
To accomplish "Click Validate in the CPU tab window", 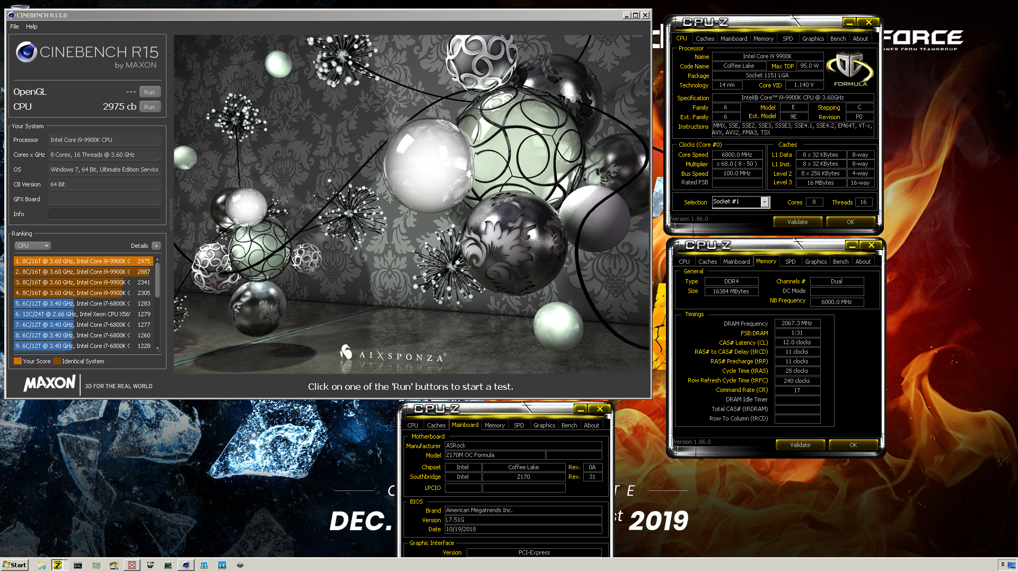I will click(x=797, y=222).
